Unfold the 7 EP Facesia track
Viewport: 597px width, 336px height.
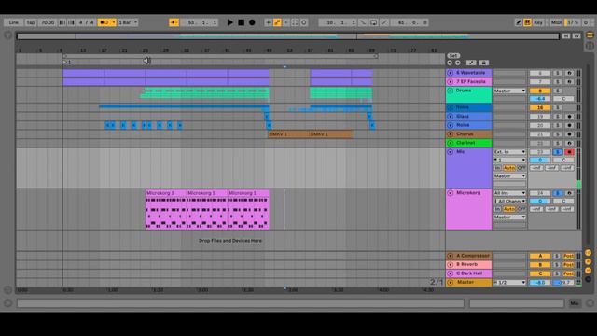450,81
